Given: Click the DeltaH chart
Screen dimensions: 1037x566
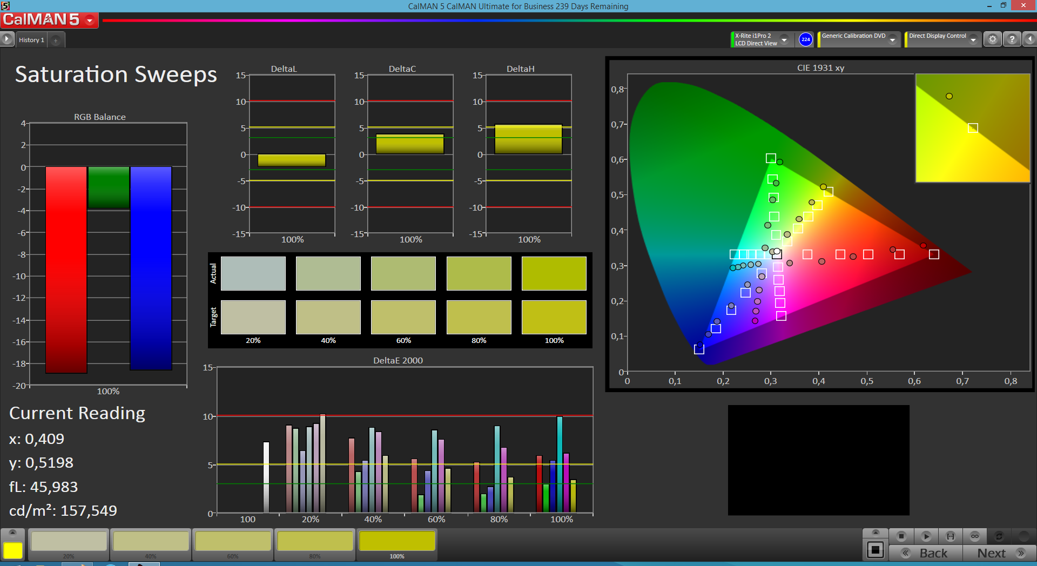Looking at the screenshot, I should click(x=528, y=154).
